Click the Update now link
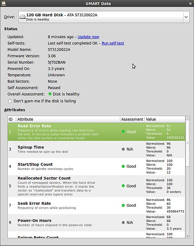 click(88, 37)
